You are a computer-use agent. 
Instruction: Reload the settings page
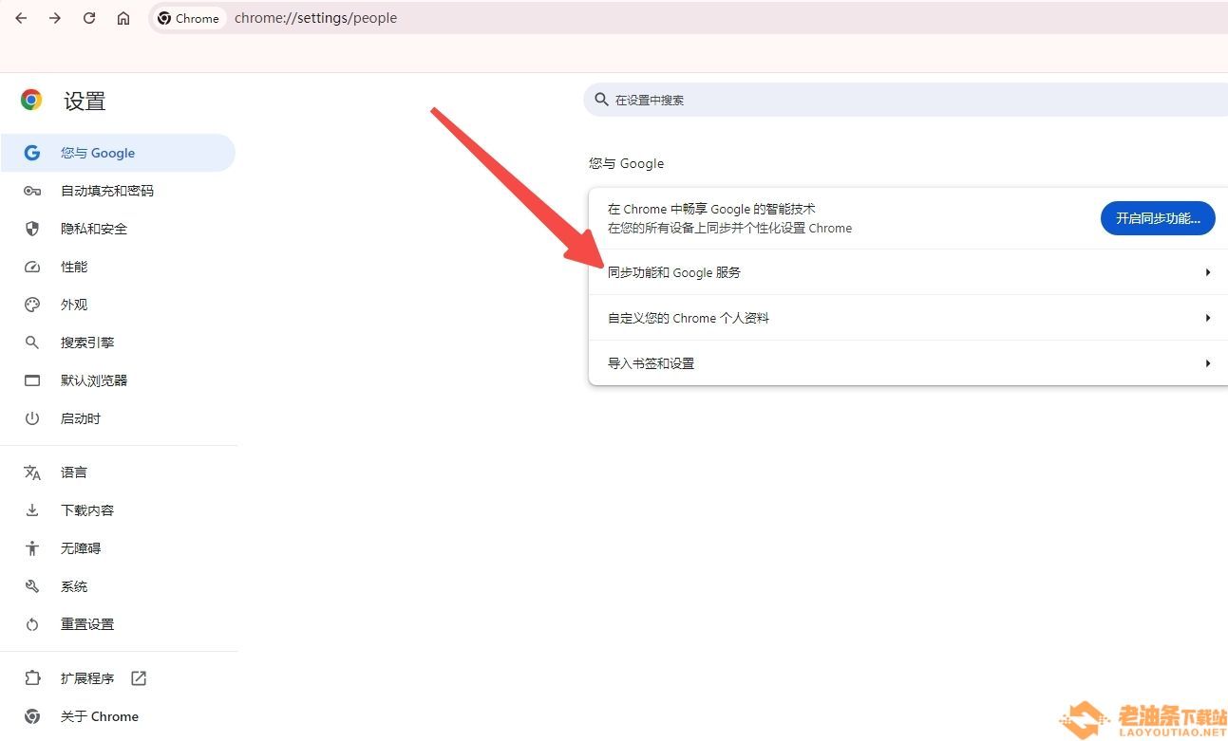coord(89,18)
